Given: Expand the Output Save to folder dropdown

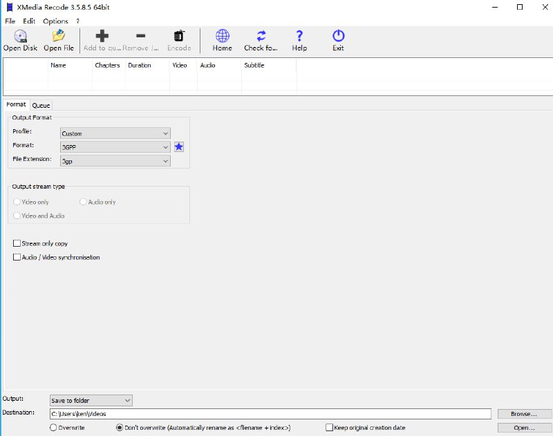Looking at the screenshot, I should [x=91, y=400].
